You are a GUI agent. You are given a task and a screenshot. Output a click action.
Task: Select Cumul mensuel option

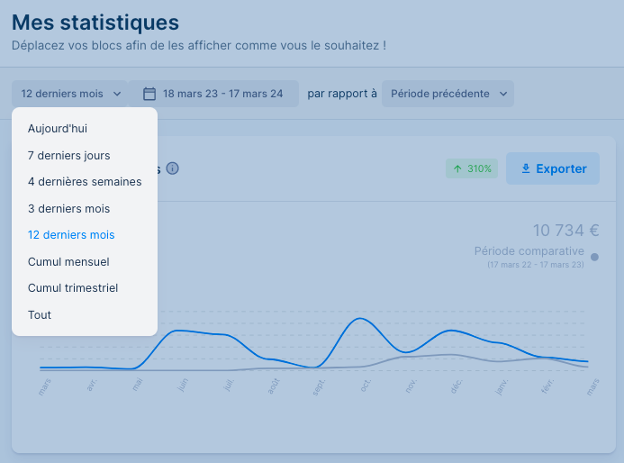point(85,262)
